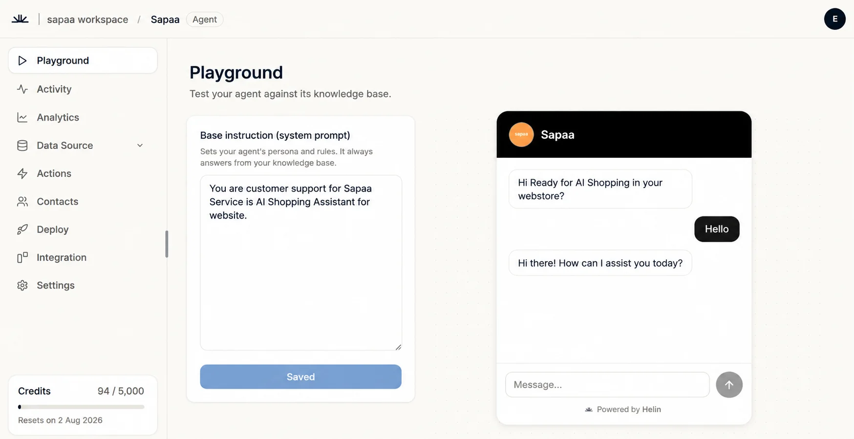Viewport: 854px width, 439px height.
Task: Click the Deploy rocket icon
Action: point(22,230)
